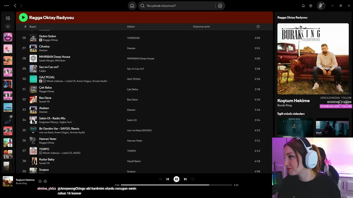353x198 pixels.
Task: Open artist Sadık Nergis link
Action: [46, 61]
